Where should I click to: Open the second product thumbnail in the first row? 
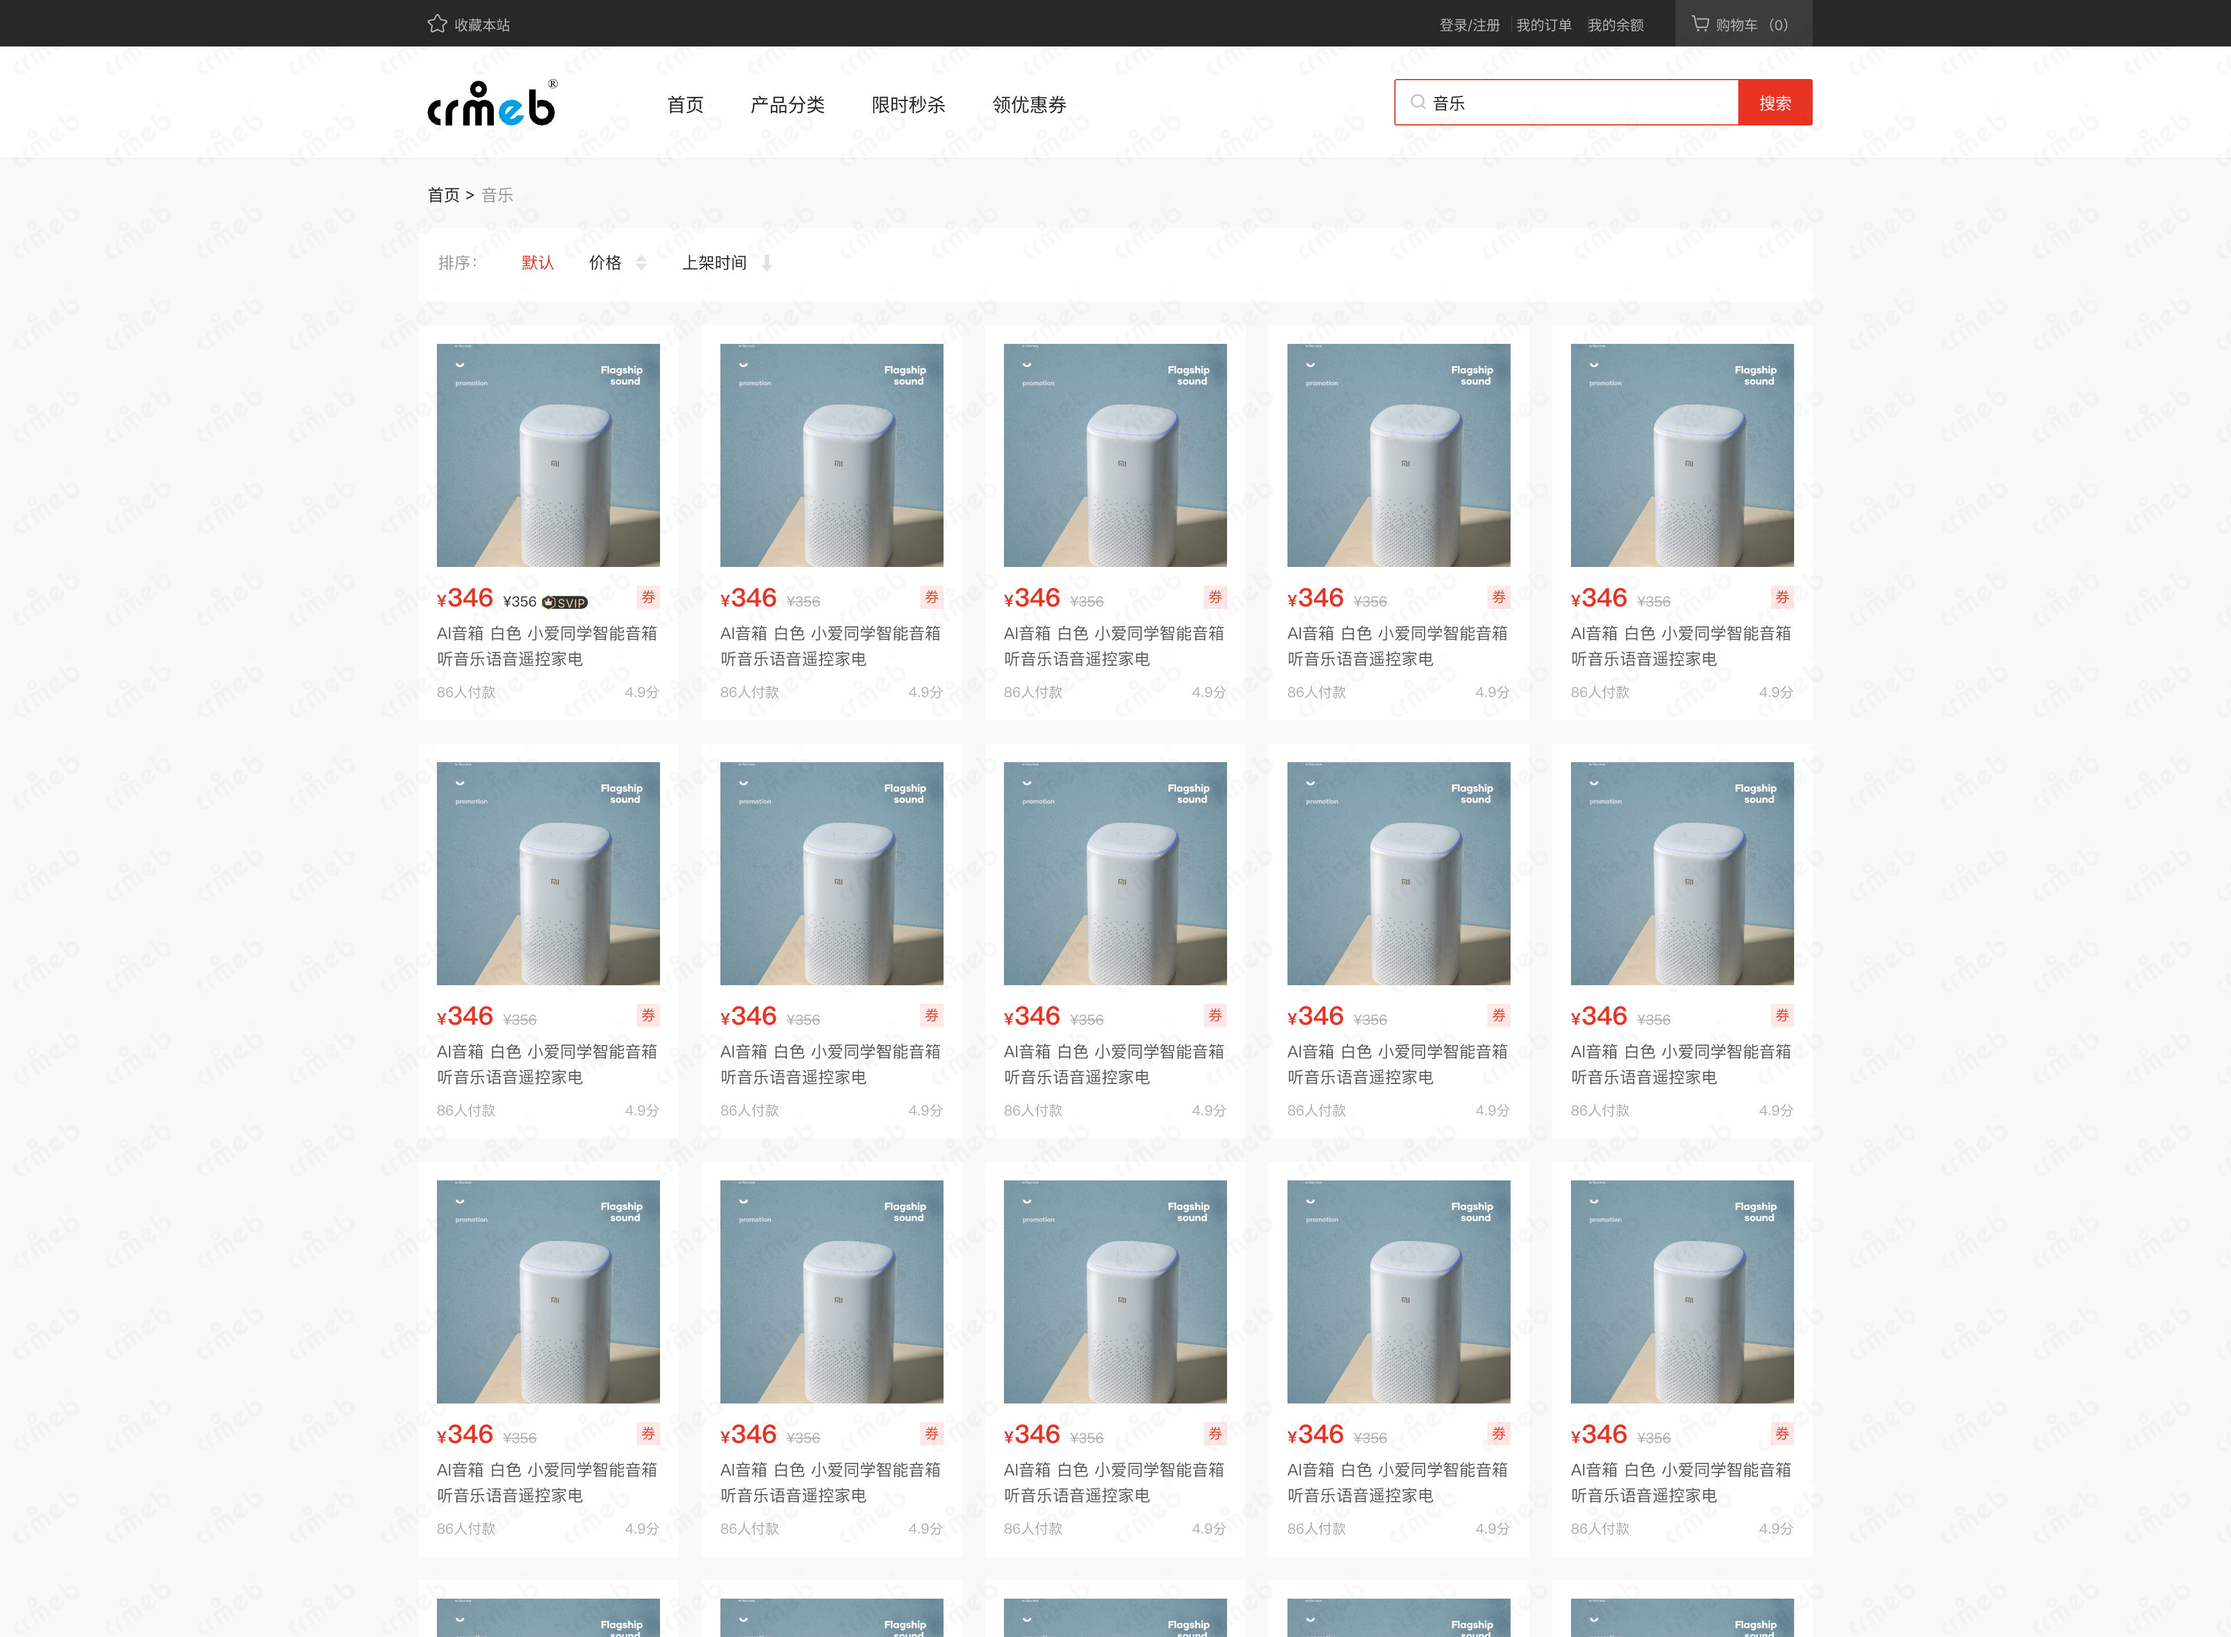coord(831,455)
